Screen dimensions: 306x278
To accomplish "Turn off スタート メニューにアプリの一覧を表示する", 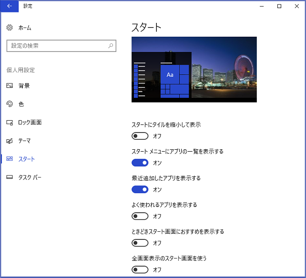I will [140, 163].
